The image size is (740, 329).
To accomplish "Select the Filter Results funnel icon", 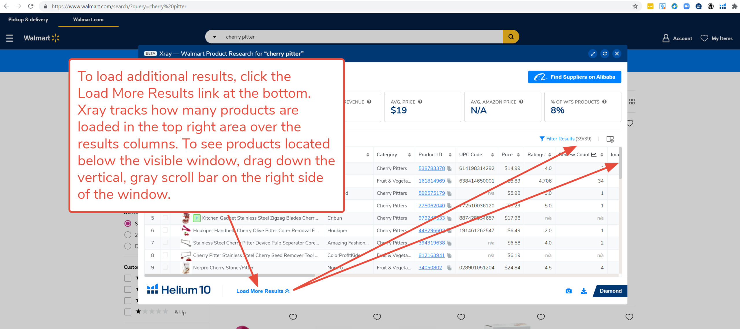I will [x=542, y=139].
